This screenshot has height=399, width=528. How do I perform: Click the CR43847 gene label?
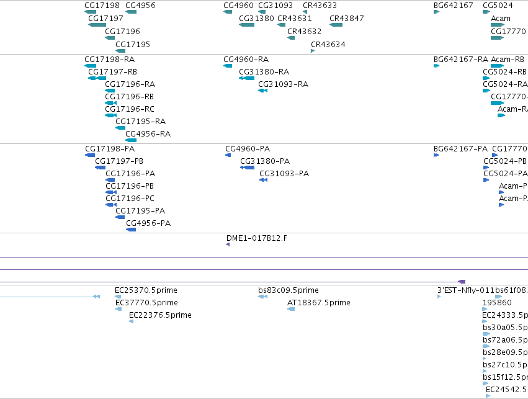point(346,18)
